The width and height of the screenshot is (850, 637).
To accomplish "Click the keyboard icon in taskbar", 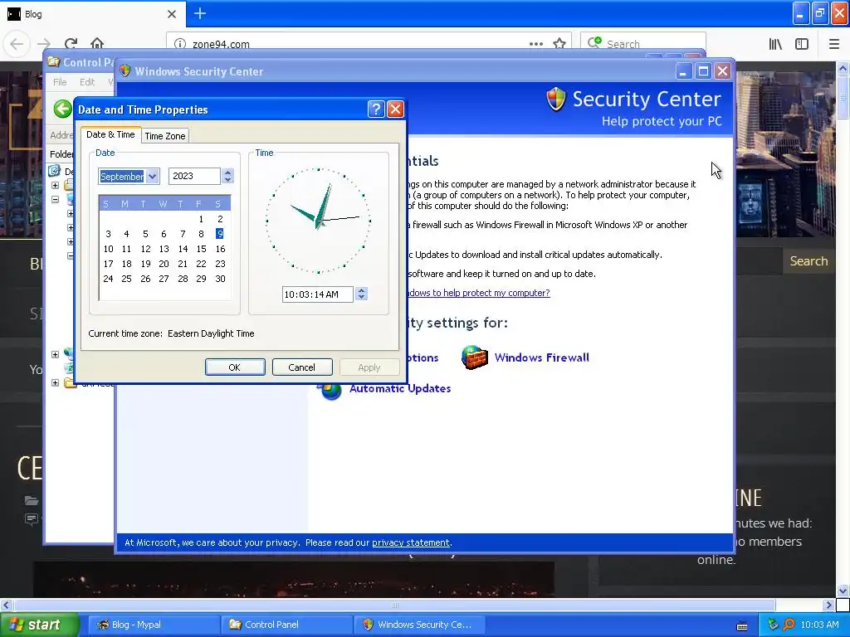I will click(742, 626).
